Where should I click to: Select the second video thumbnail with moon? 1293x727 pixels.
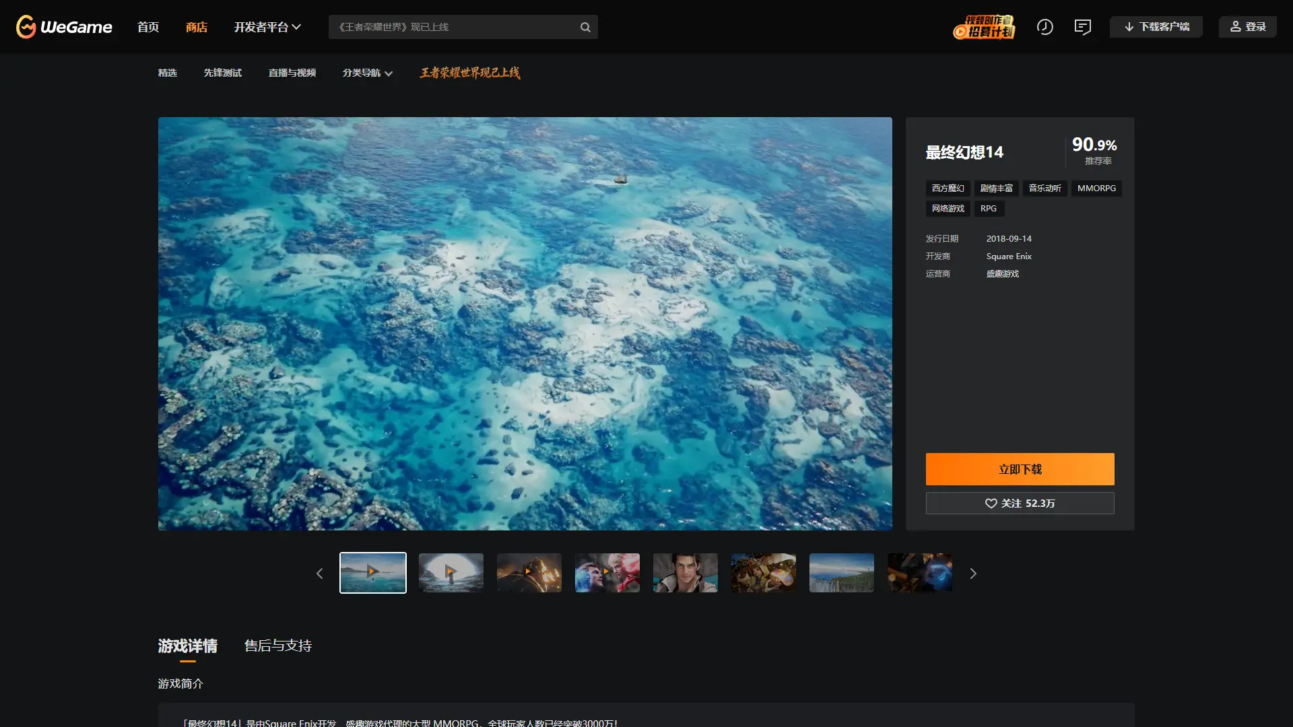click(451, 573)
